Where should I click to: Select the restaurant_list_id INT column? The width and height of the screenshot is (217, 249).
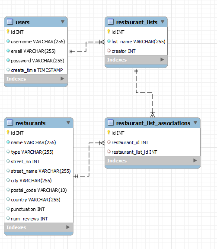click(153, 152)
